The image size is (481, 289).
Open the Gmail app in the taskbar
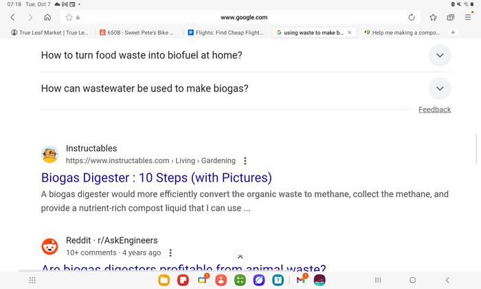click(x=300, y=280)
